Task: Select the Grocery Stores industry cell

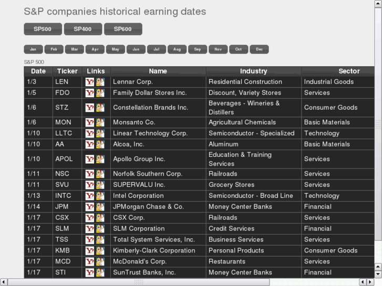Action: pyautogui.click(x=254, y=185)
